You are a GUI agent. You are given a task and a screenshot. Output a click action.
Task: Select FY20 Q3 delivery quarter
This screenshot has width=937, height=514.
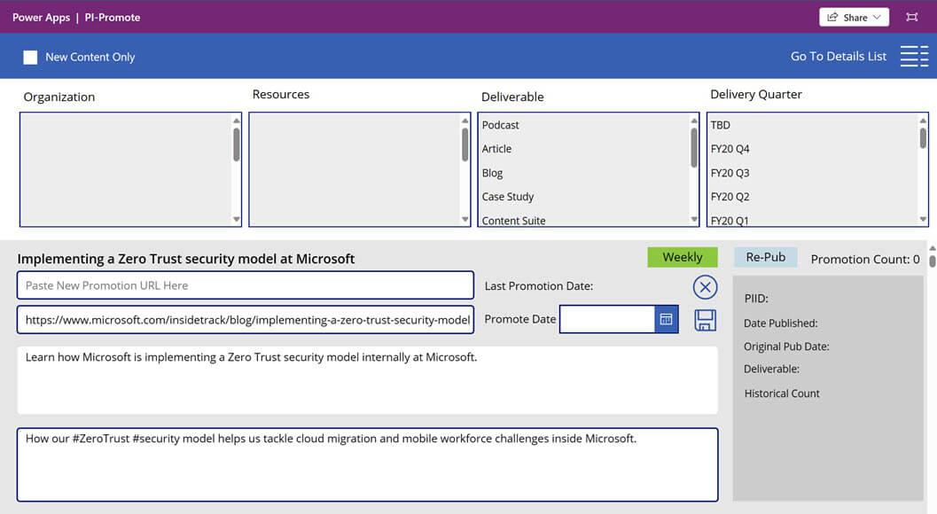coord(730,173)
